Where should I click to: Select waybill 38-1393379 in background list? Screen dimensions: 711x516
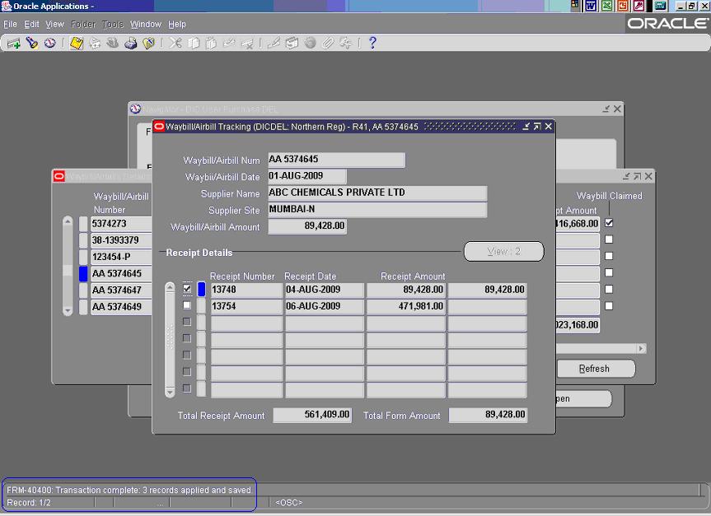coord(122,240)
